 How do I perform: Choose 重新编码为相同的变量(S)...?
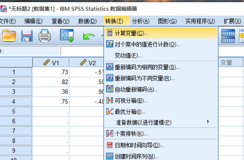click(x=161, y=67)
